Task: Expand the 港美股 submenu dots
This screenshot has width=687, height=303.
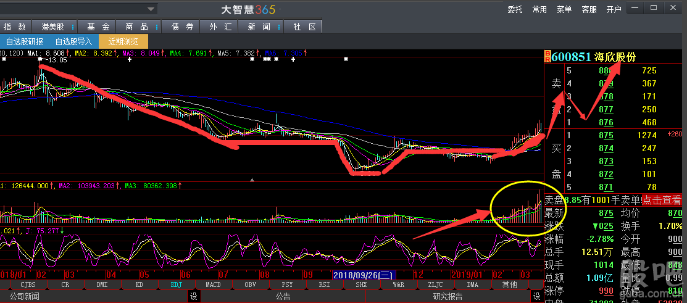Action: tap(72, 27)
